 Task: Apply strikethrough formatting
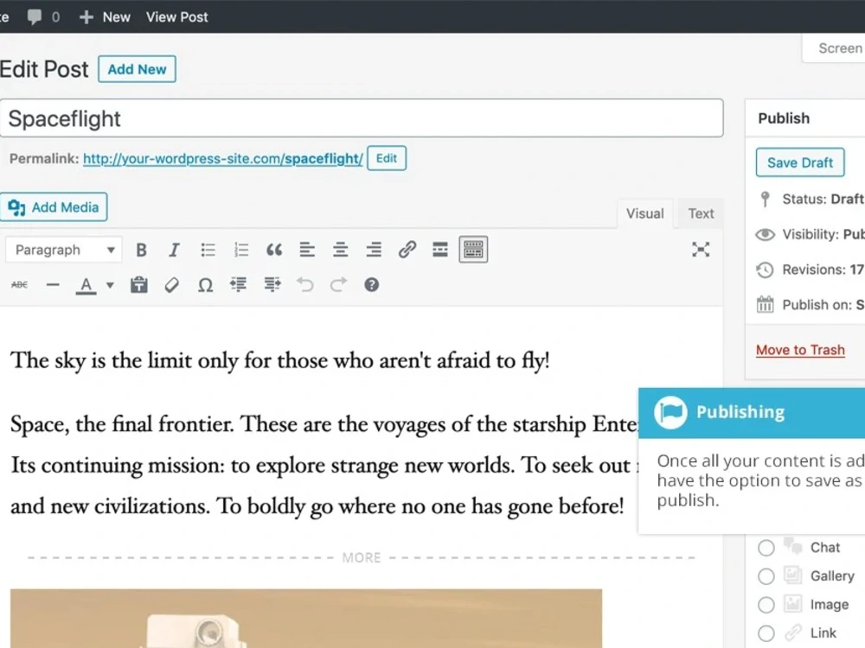point(19,285)
